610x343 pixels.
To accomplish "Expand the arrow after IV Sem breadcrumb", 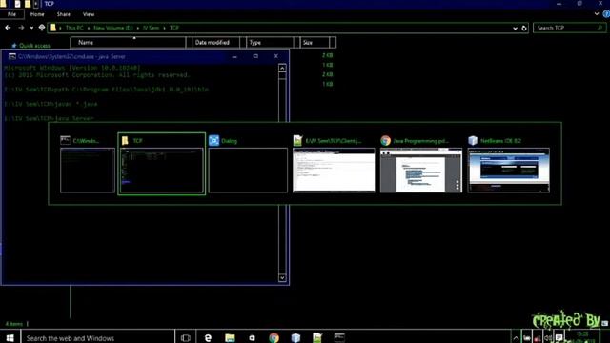I will pos(164,28).
